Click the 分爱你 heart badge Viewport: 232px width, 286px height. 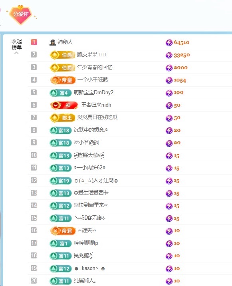[x=21, y=15]
